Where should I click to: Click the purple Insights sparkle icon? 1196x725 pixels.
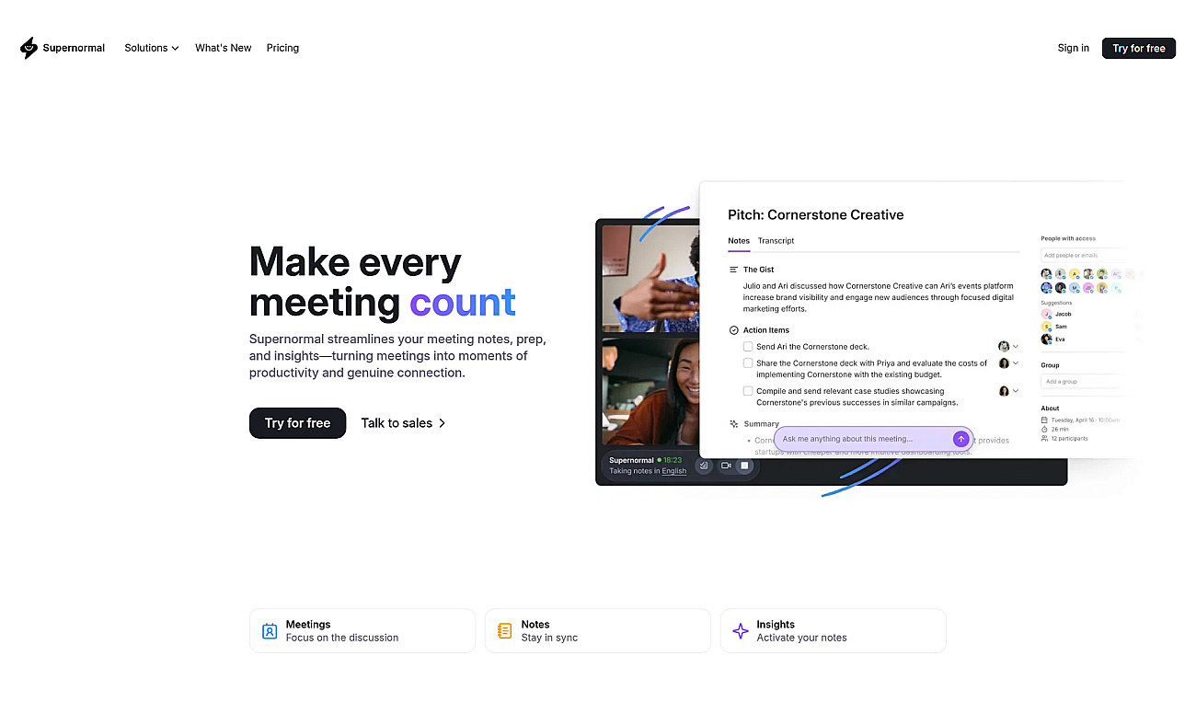pos(740,631)
